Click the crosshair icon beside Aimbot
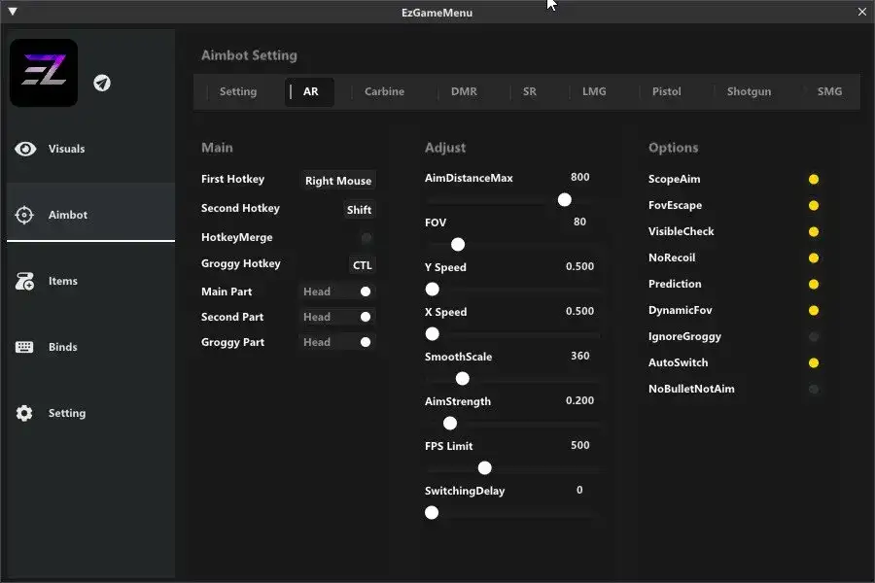 [x=25, y=215]
